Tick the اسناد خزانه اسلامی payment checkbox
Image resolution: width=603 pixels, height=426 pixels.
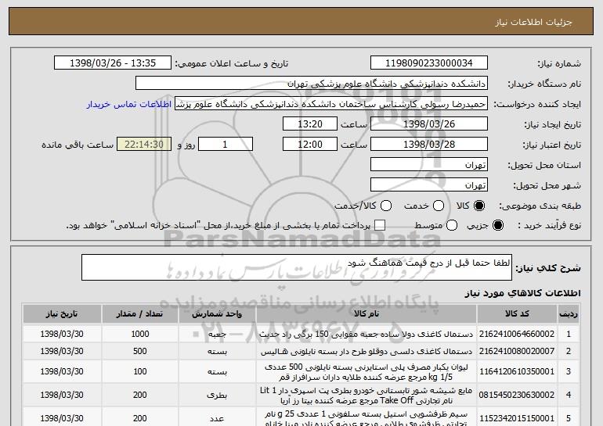[380, 225]
